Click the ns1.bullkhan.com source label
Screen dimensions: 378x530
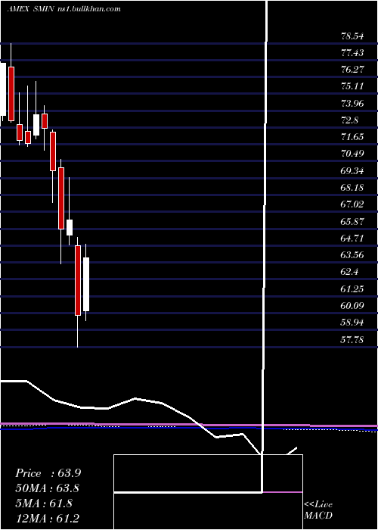coord(89,9)
